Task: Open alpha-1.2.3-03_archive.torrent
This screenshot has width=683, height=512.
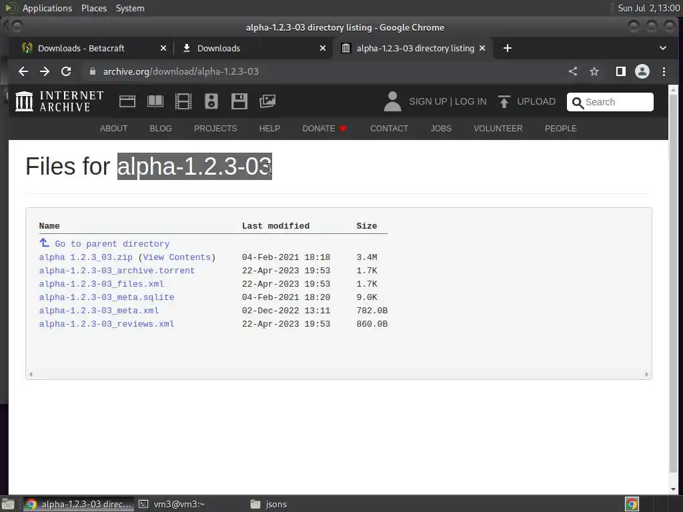Action: (x=117, y=271)
